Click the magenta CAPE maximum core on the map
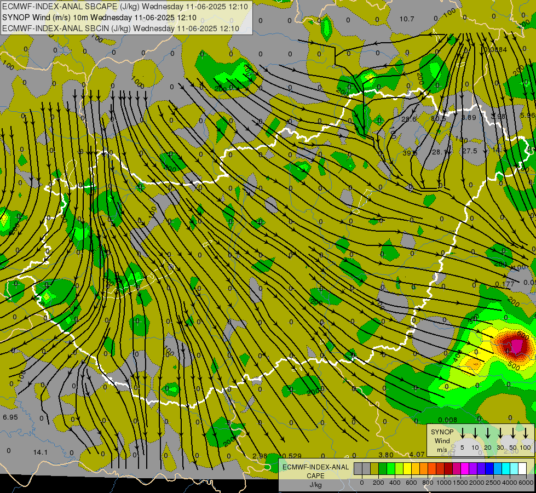 [516, 346]
